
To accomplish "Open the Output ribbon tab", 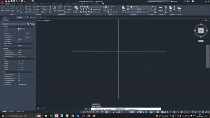I will pos(61,4).
